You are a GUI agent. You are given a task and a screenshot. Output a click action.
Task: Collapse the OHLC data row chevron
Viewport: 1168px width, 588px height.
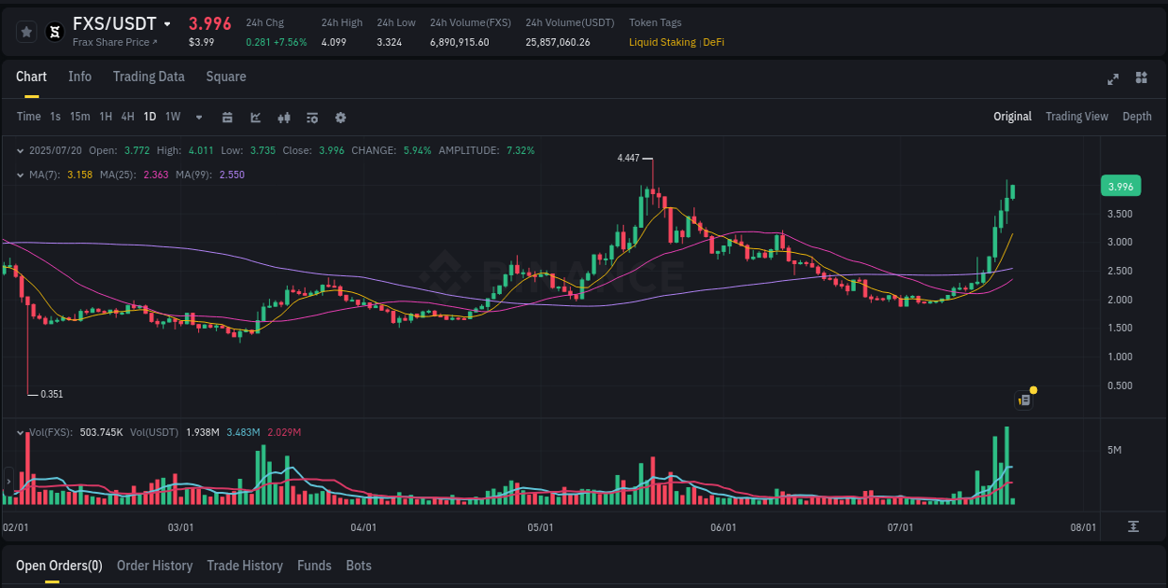click(21, 149)
